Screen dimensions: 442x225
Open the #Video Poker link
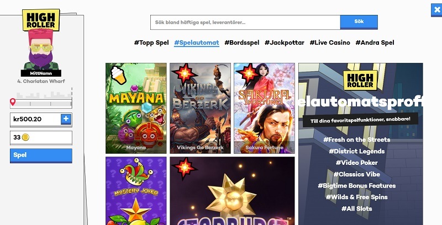tap(356, 163)
